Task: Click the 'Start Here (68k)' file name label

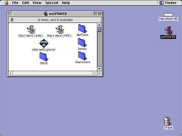Action: [x=30, y=36]
